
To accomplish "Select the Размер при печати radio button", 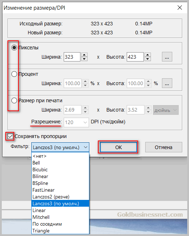I will pos(14,100).
